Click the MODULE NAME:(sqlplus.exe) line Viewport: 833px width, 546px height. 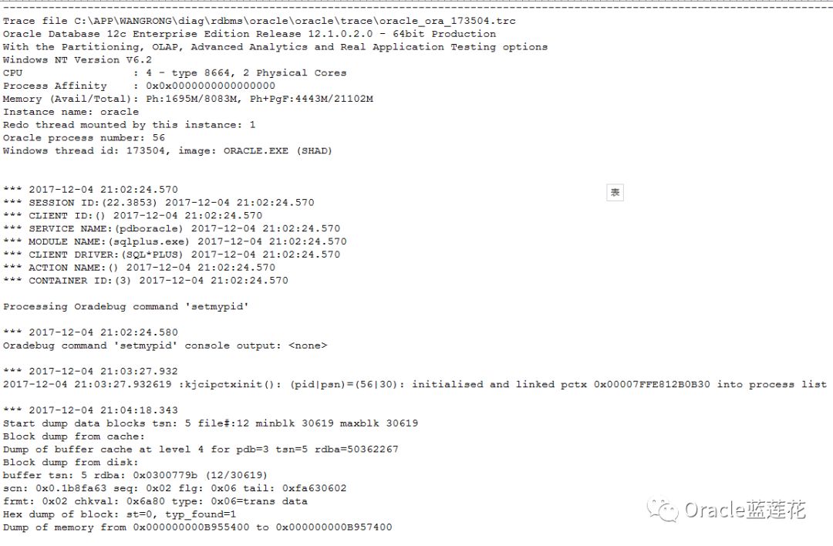pos(174,241)
